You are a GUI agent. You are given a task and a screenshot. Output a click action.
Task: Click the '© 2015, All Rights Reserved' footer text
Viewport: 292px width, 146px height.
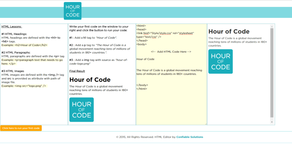pos(135,137)
